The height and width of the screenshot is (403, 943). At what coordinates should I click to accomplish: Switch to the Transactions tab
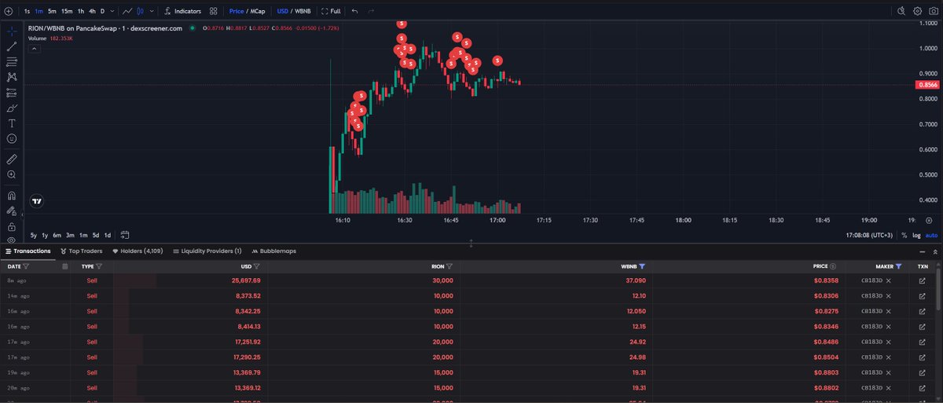coord(27,251)
